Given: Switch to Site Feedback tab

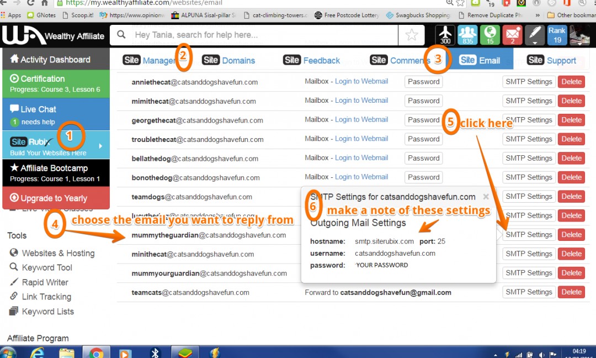Looking at the screenshot, I should pos(311,60).
